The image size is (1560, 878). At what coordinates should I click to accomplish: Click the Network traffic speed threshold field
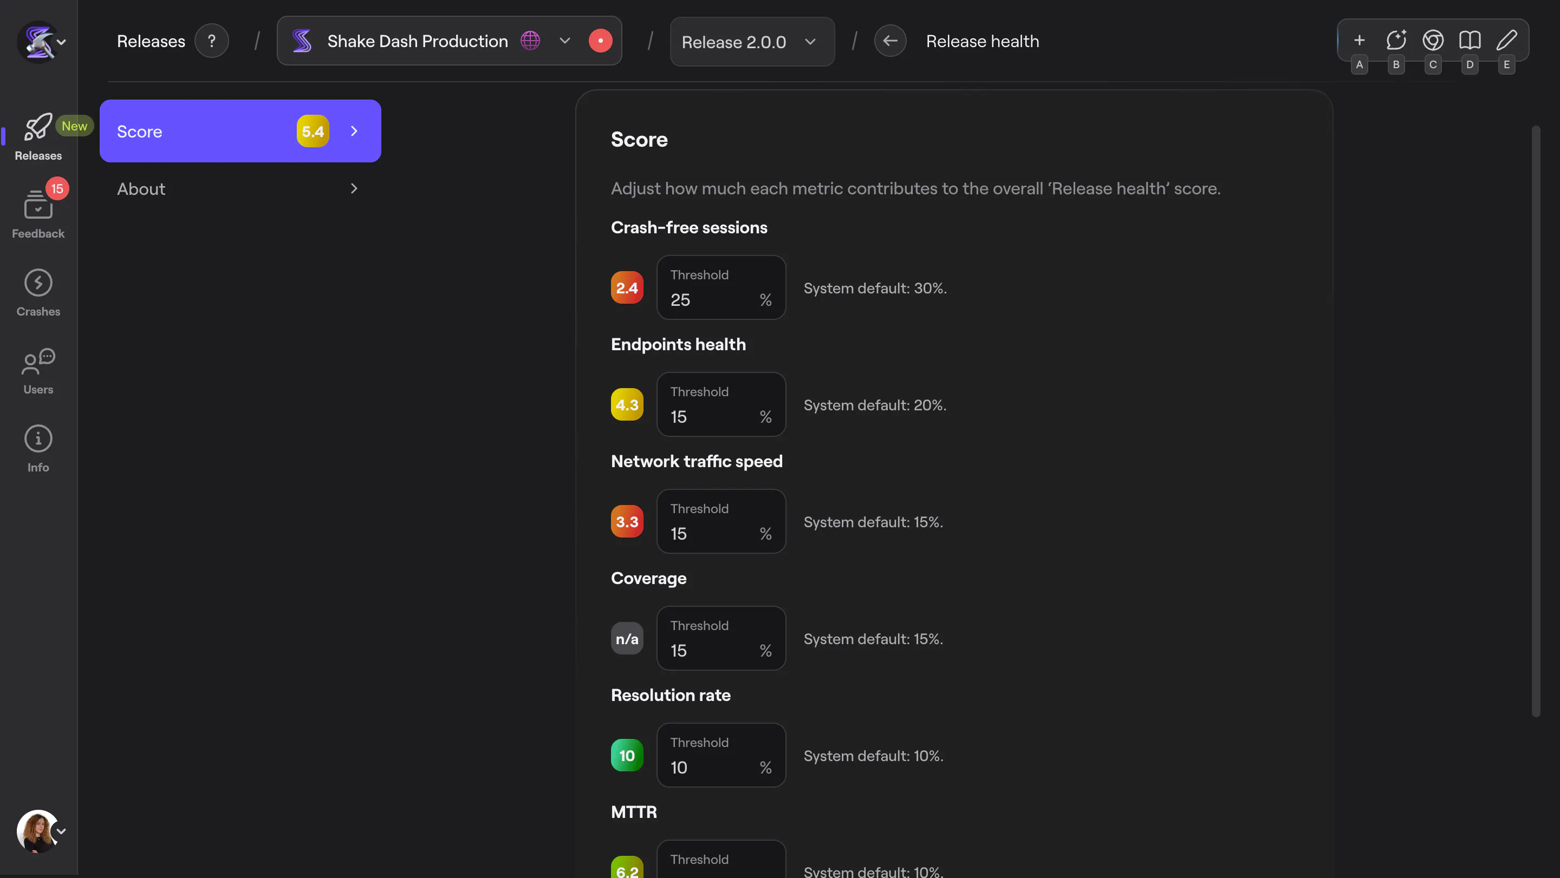(721, 521)
